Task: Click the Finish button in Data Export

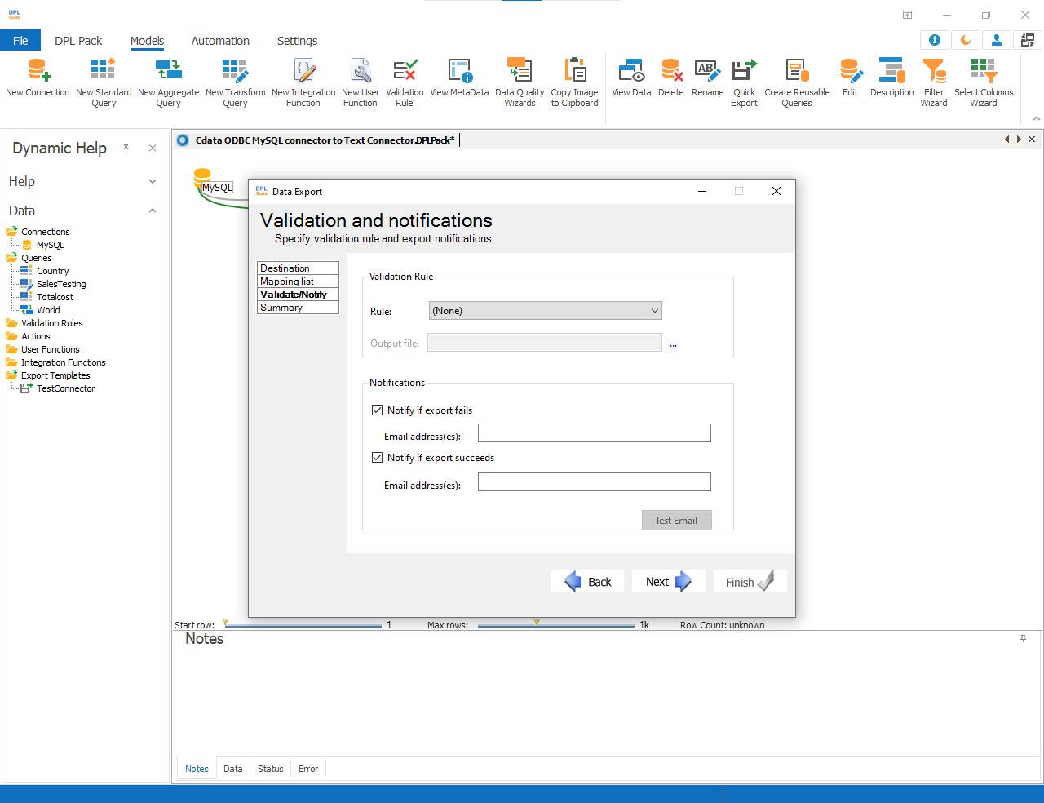Action: (x=750, y=581)
